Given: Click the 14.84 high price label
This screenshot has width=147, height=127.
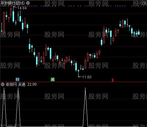Looking at the screenshot, I should [22, 8].
